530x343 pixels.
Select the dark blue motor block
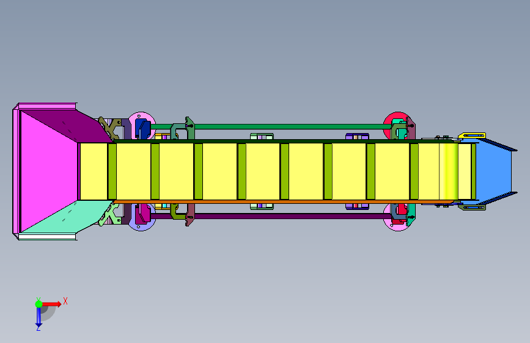tap(142, 129)
